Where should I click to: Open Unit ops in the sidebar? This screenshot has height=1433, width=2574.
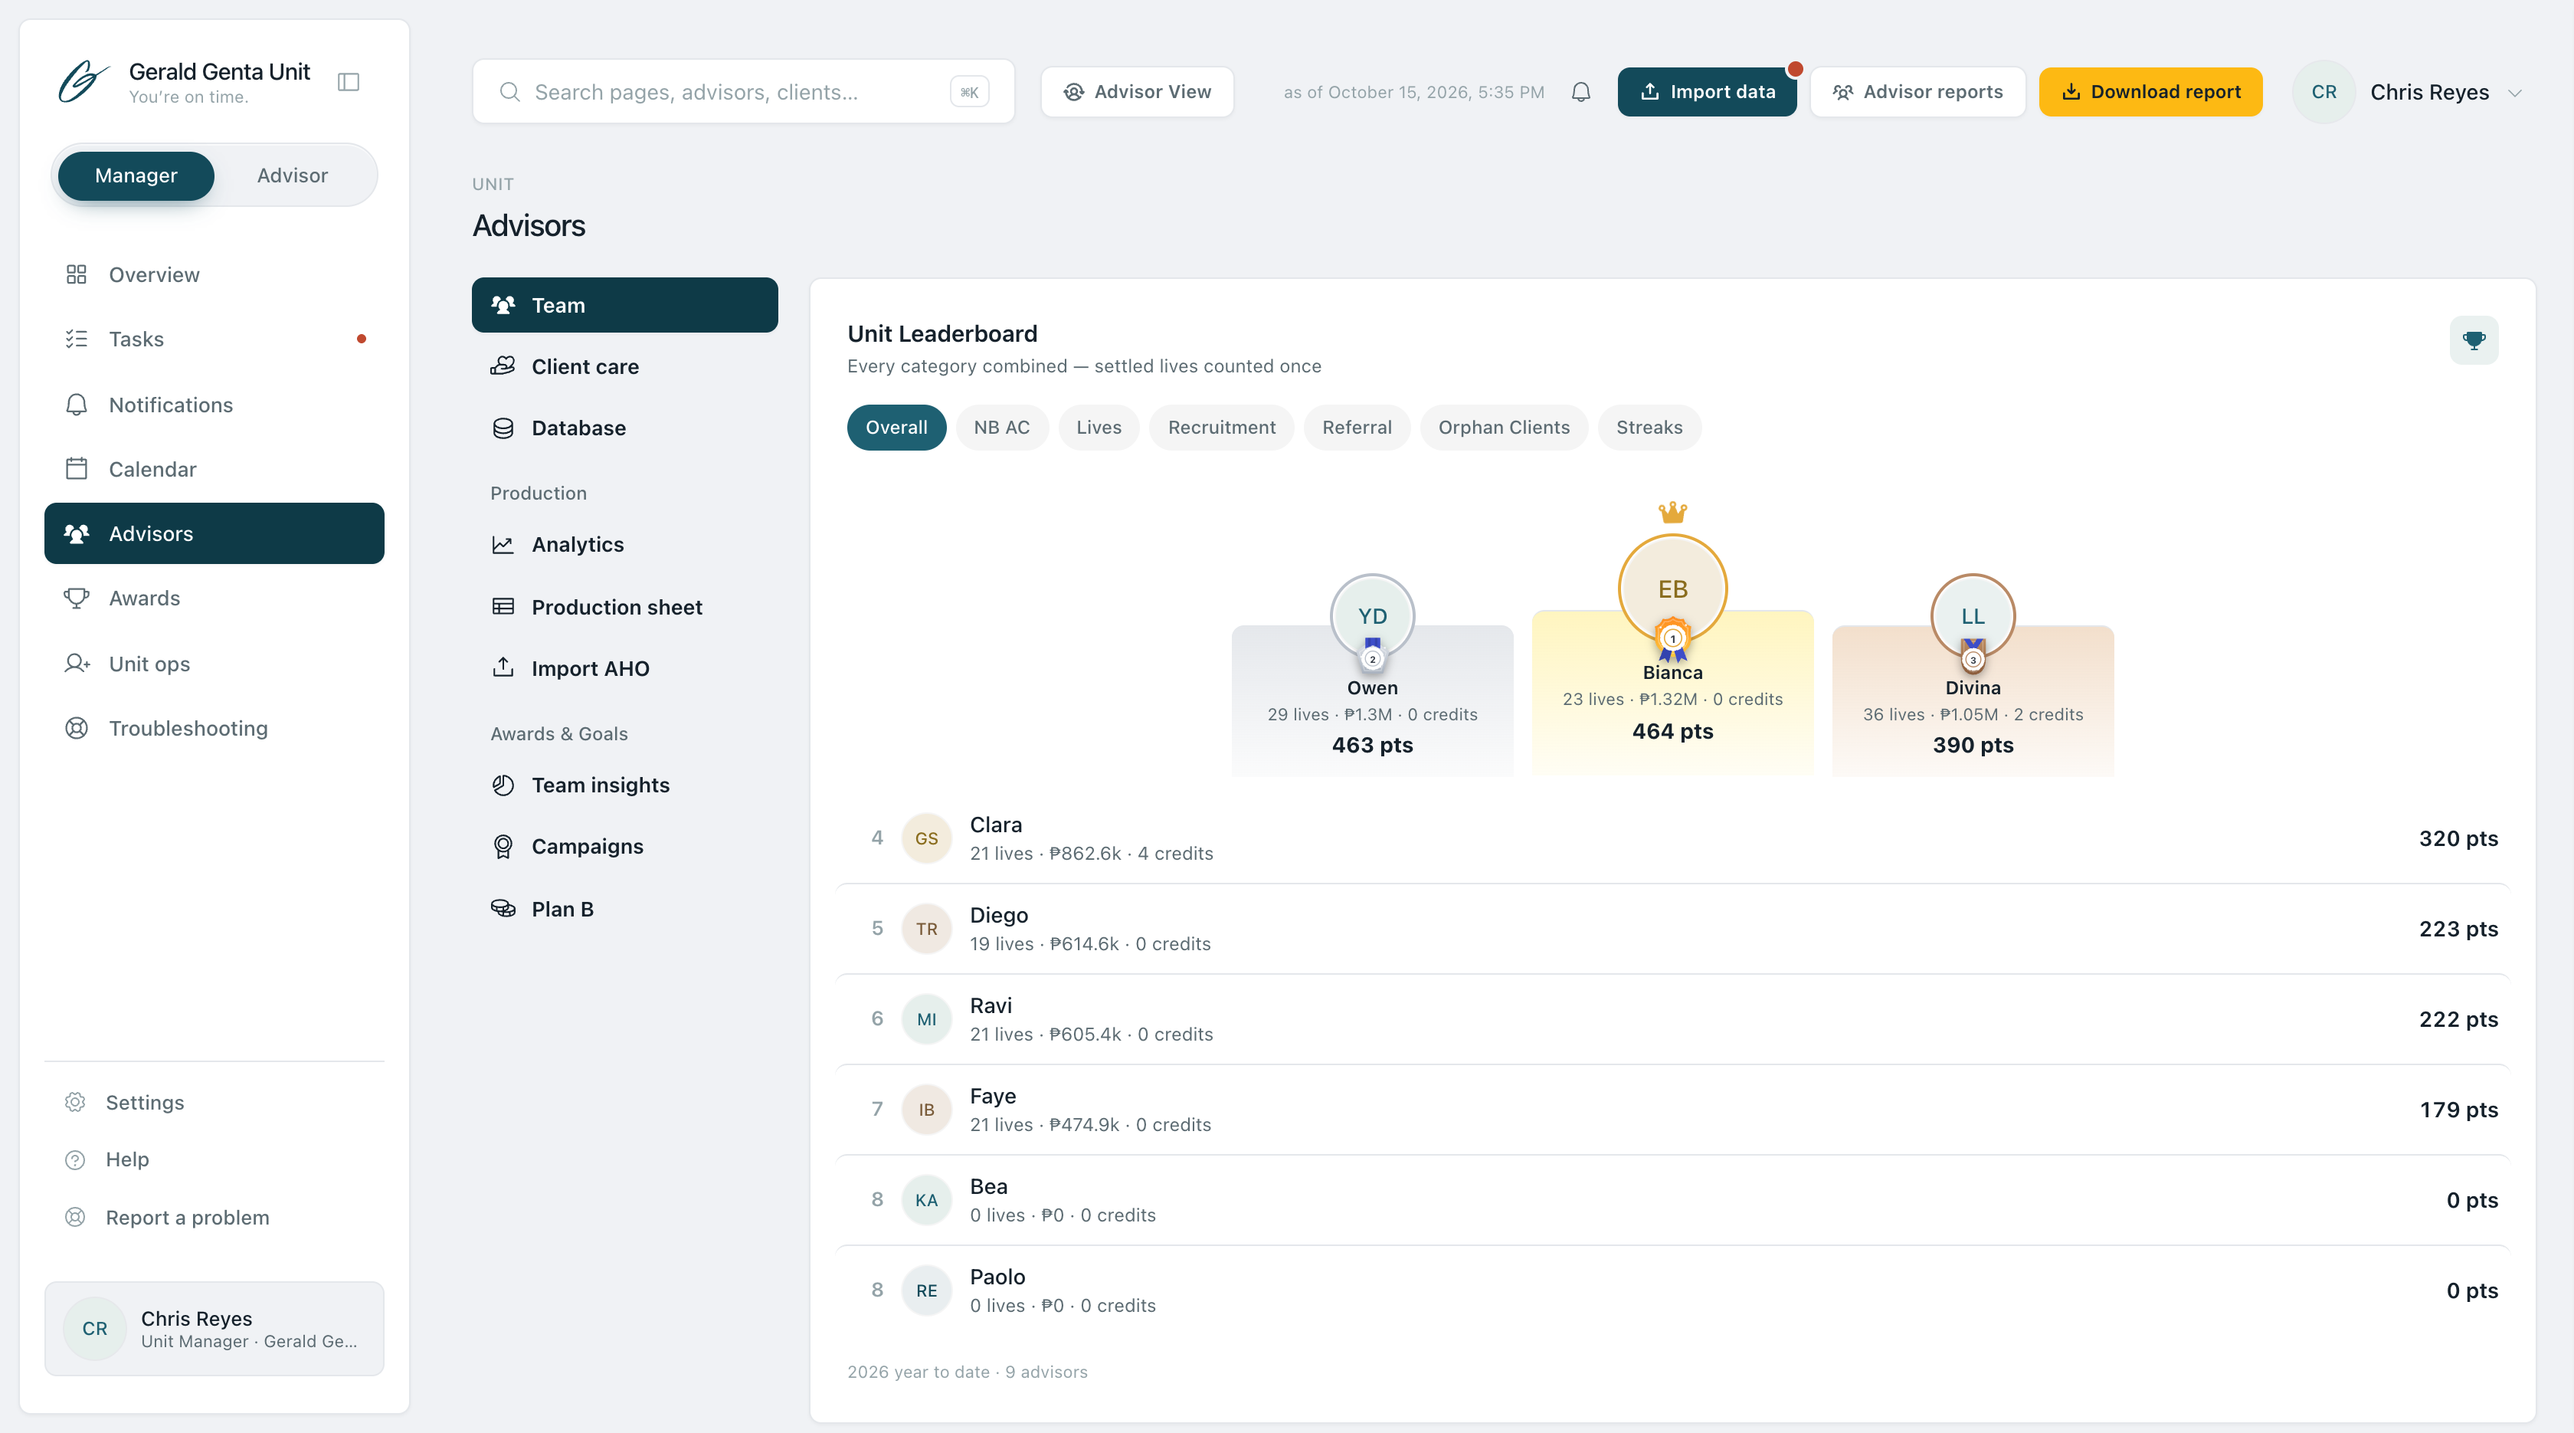(x=214, y=664)
